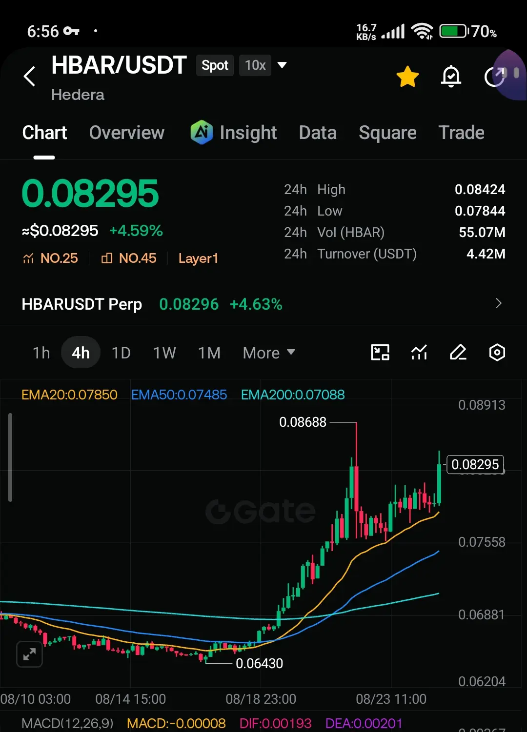Select the Spot label badge
This screenshot has height=732, width=527.
(215, 65)
